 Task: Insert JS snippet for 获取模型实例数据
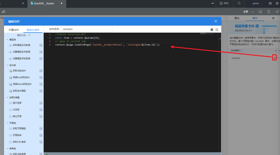click(41, 45)
